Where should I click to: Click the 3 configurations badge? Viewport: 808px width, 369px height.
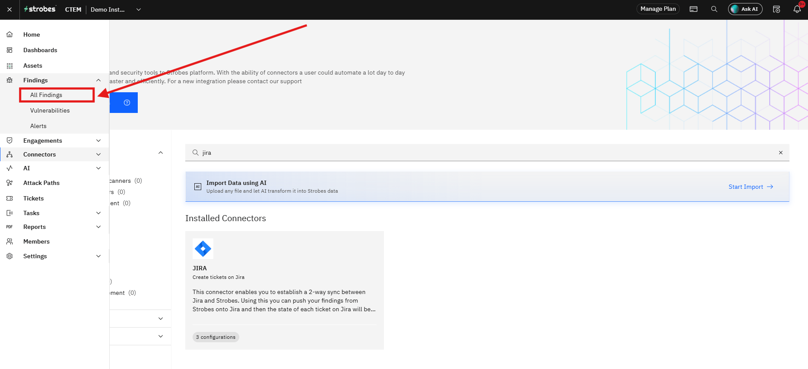[215, 337]
